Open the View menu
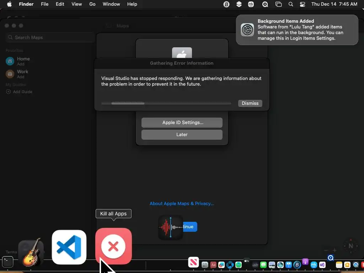Viewport: 364px width, 273px height. click(x=77, y=4)
